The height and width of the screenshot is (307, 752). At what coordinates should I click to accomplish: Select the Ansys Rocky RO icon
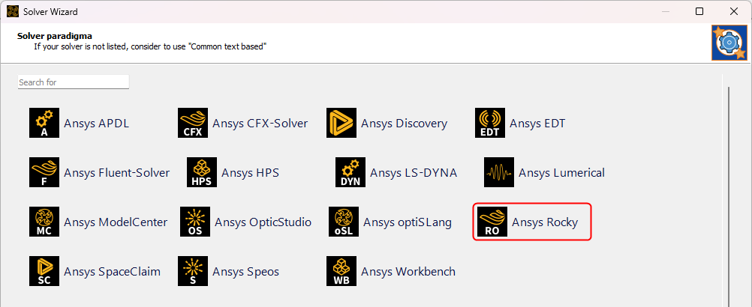pos(492,222)
